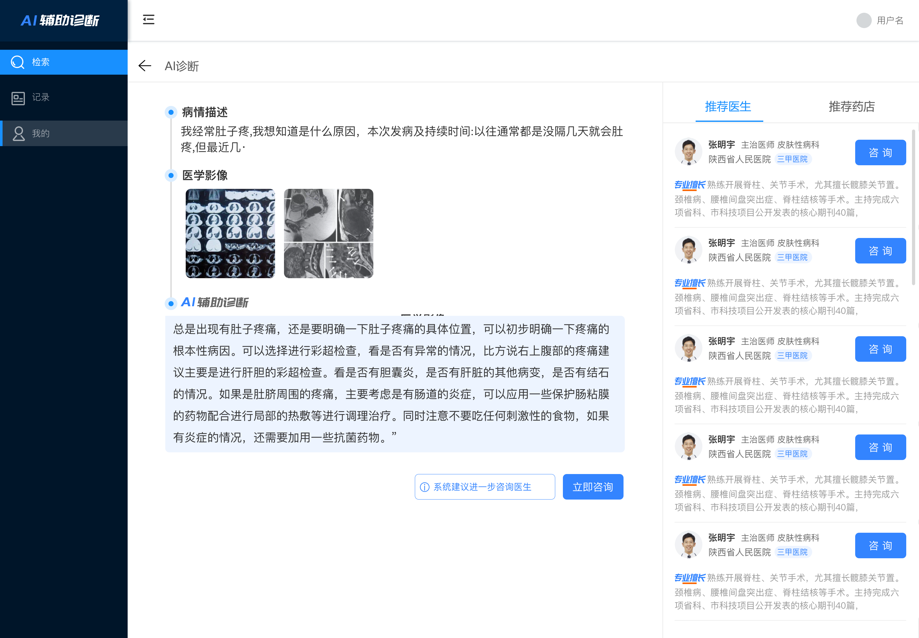919x638 pixels.
Task: Click the patient description text 我经常肚子疼
Action: pos(402,139)
